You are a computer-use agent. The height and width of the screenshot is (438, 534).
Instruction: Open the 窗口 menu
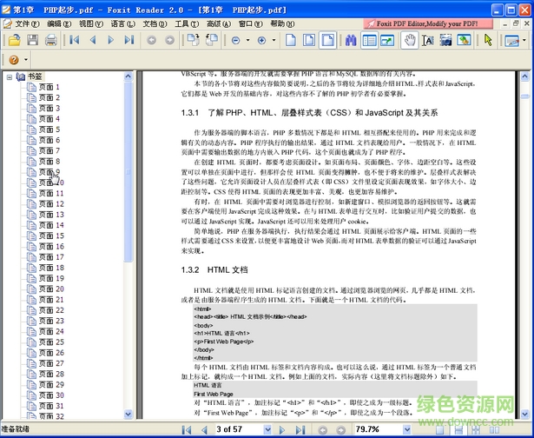251,23
